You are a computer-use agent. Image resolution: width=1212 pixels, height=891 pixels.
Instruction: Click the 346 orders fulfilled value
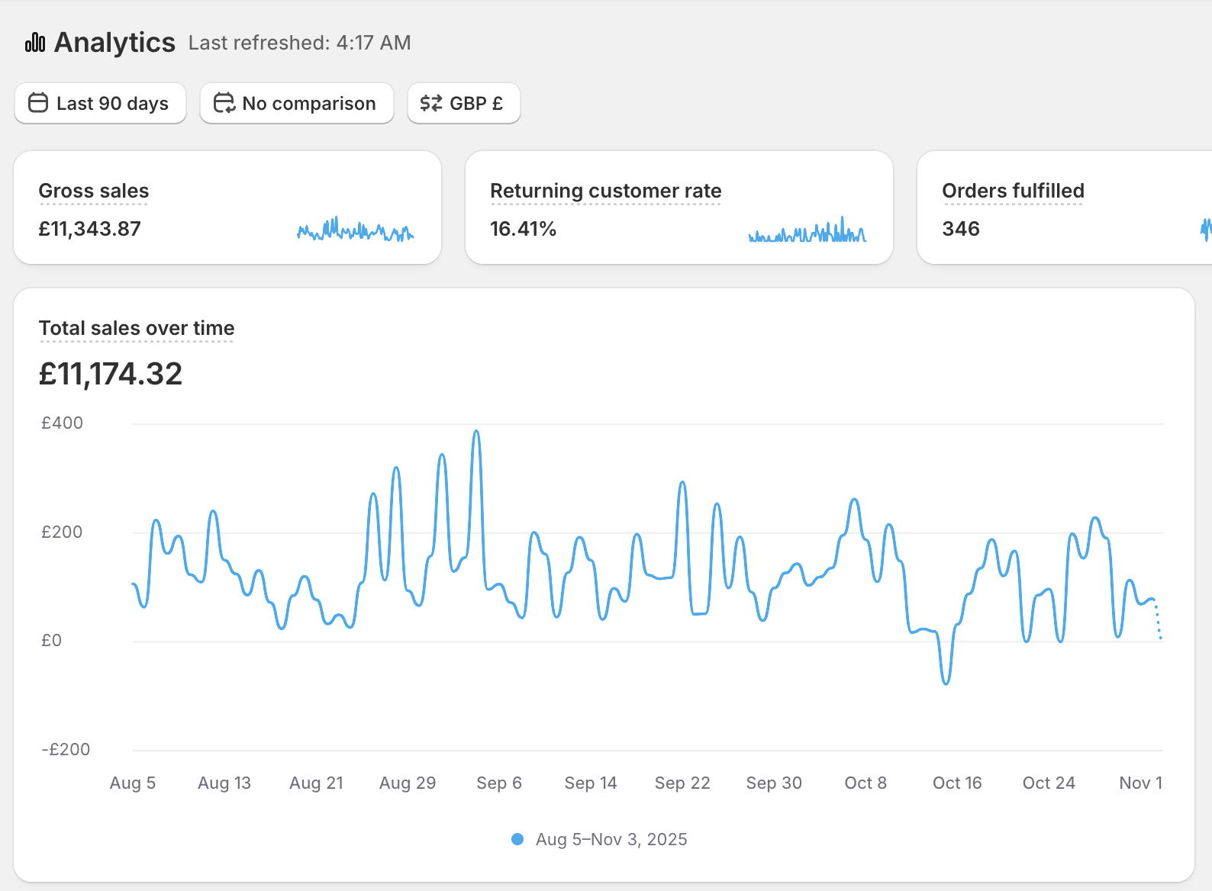[961, 229]
